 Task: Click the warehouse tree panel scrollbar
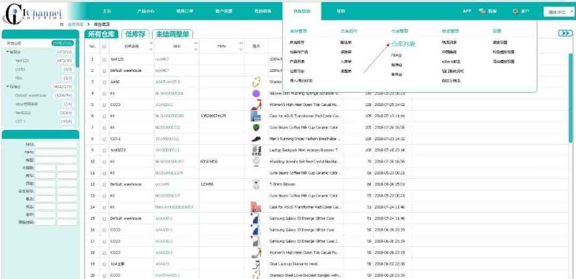[77, 53]
